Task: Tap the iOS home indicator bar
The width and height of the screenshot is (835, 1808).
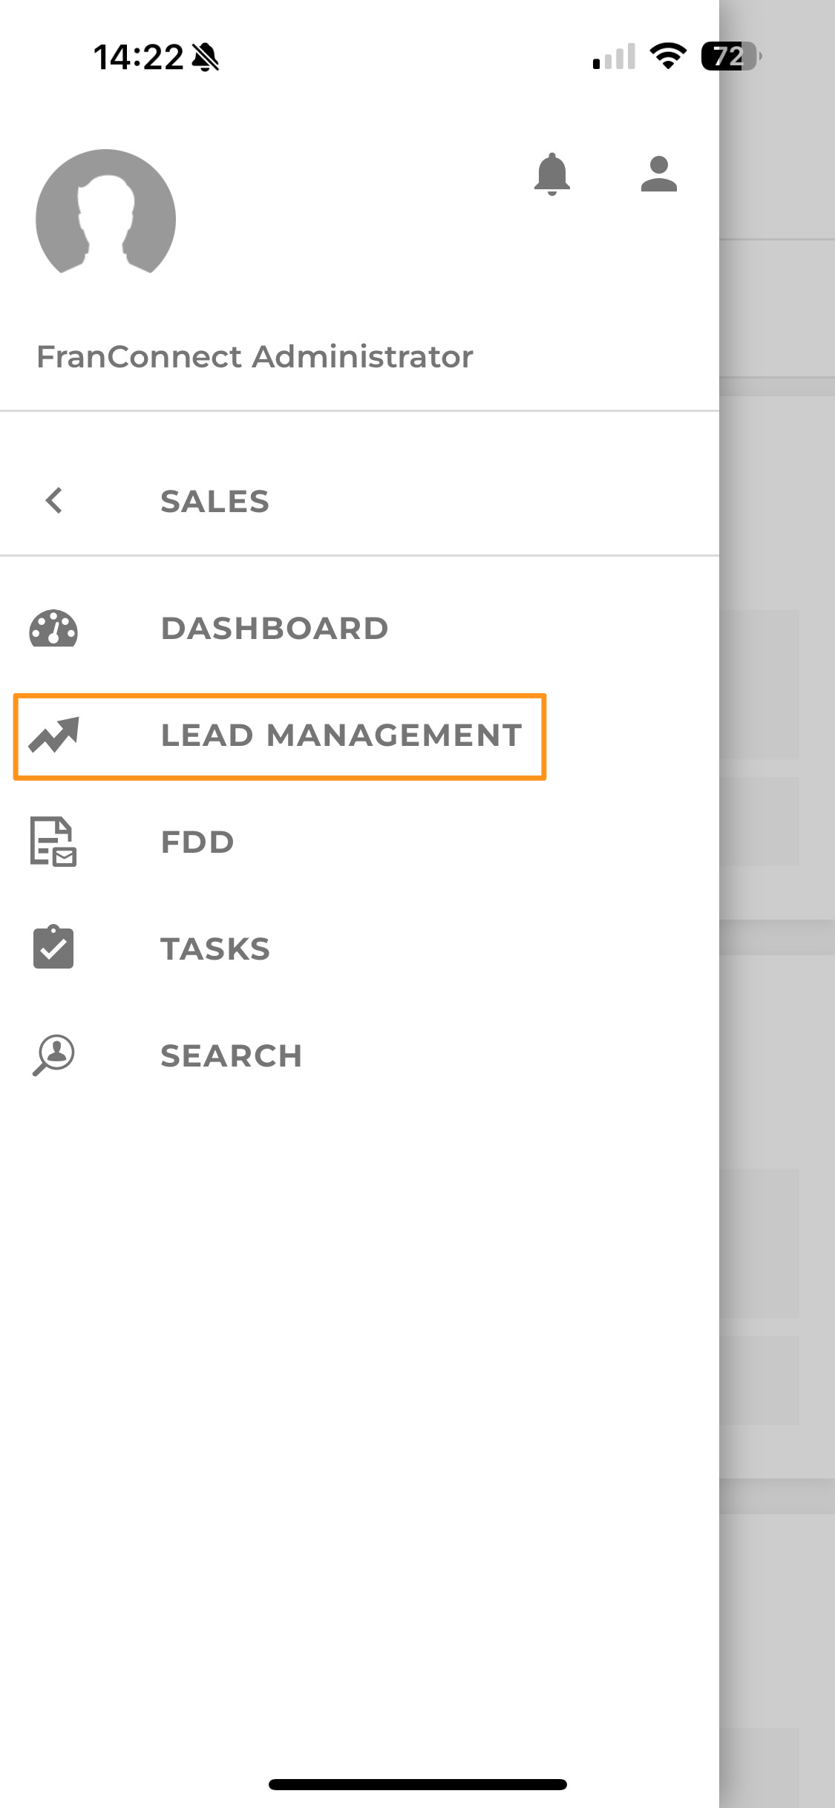Action: tap(418, 1784)
